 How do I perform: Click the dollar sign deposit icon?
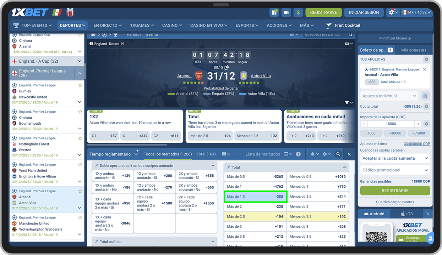tap(298, 12)
